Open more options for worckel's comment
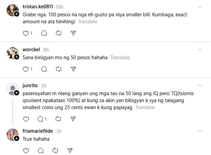This screenshot has height=155, width=211. point(200,49)
